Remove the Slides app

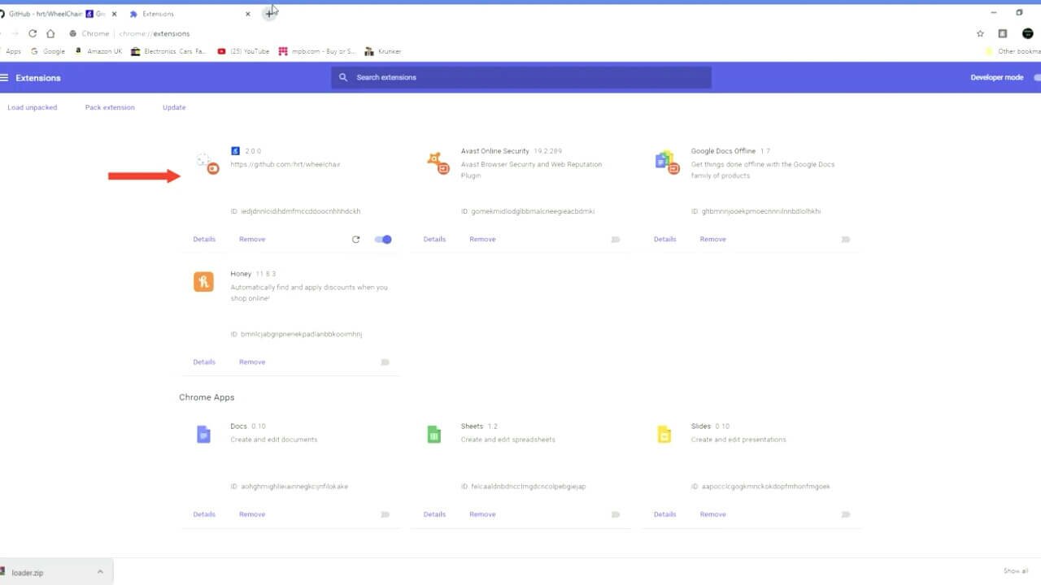click(x=712, y=514)
